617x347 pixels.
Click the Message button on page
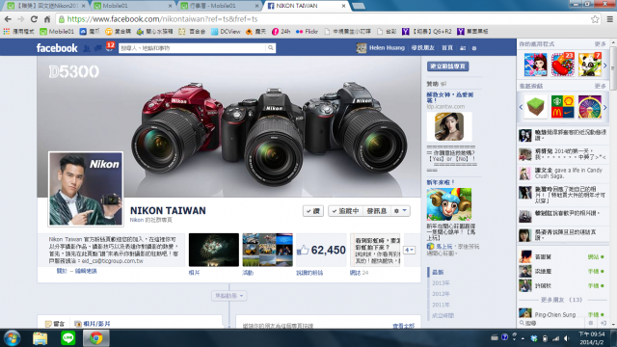coord(376,211)
